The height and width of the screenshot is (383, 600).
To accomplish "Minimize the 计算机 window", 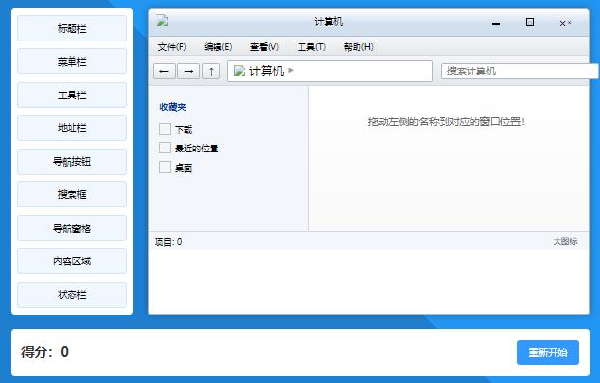I will [496, 24].
